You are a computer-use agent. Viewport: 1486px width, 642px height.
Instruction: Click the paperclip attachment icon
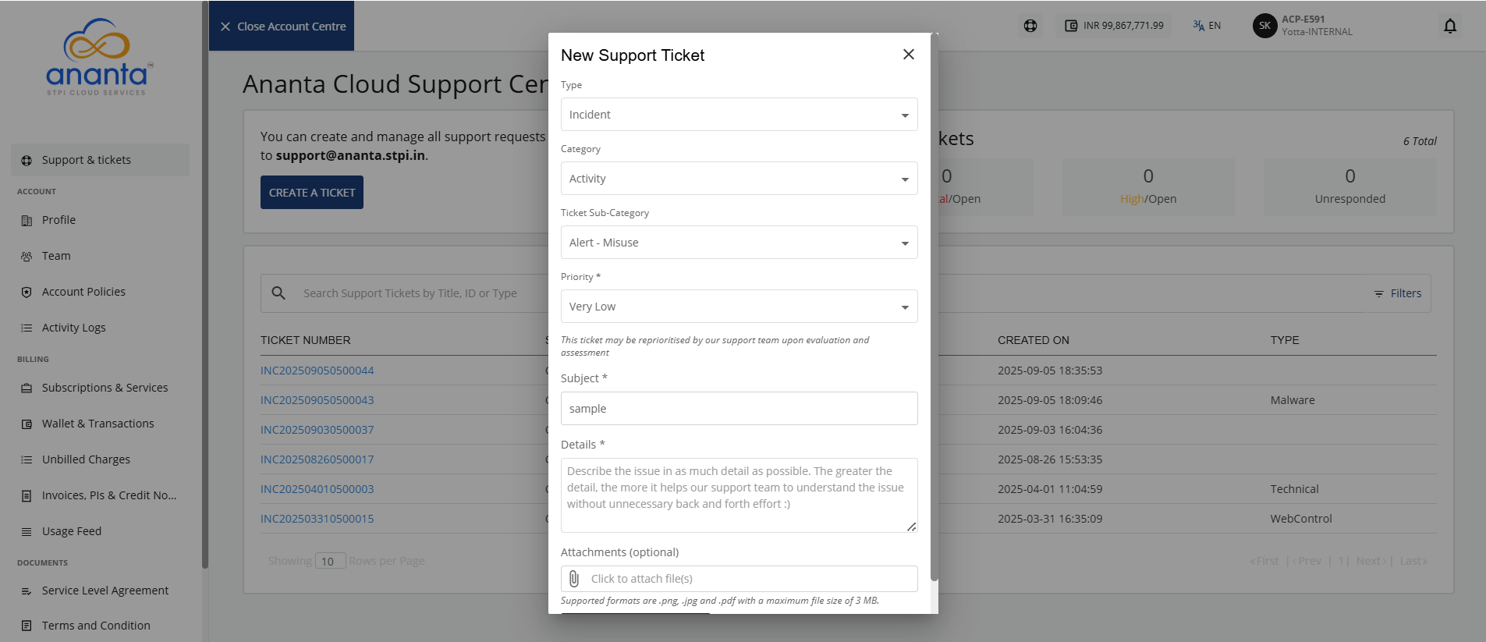pos(574,579)
